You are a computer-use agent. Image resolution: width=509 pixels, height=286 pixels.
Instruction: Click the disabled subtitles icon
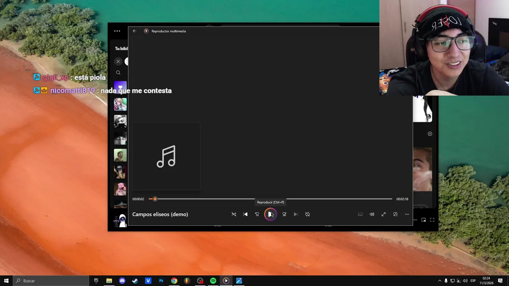pos(360,214)
